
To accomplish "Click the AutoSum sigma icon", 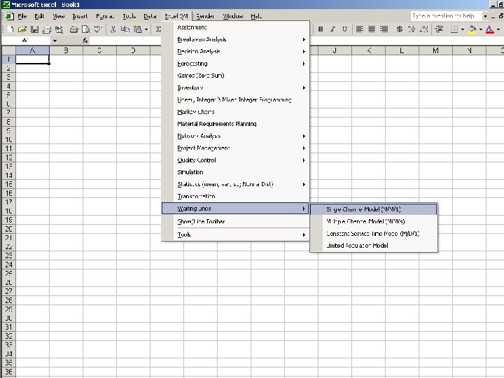I will click(158, 29).
